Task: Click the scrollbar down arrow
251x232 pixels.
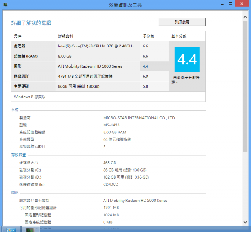Action: click(x=245, y=222)
